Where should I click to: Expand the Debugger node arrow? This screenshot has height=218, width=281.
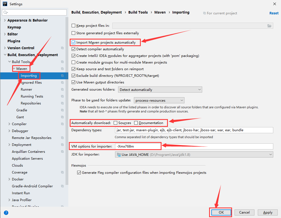pyautogui.click(x=9, y=131)
